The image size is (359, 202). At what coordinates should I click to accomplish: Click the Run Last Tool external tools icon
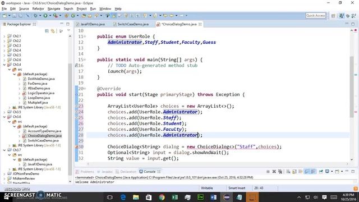[x=56, y=16]
